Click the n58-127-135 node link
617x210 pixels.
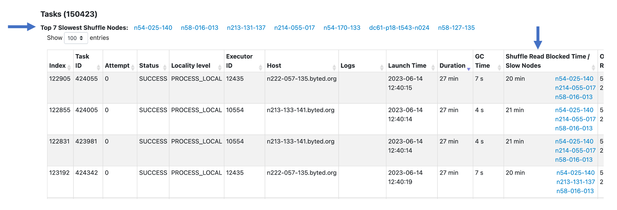[x=456, y=28]
